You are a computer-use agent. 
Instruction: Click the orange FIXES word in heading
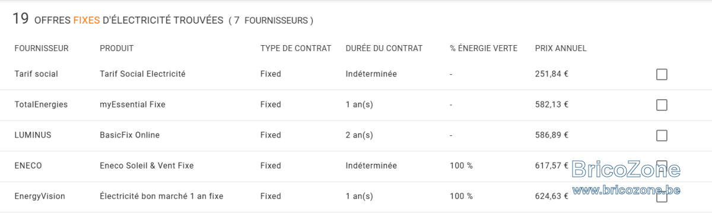point(87,20)
